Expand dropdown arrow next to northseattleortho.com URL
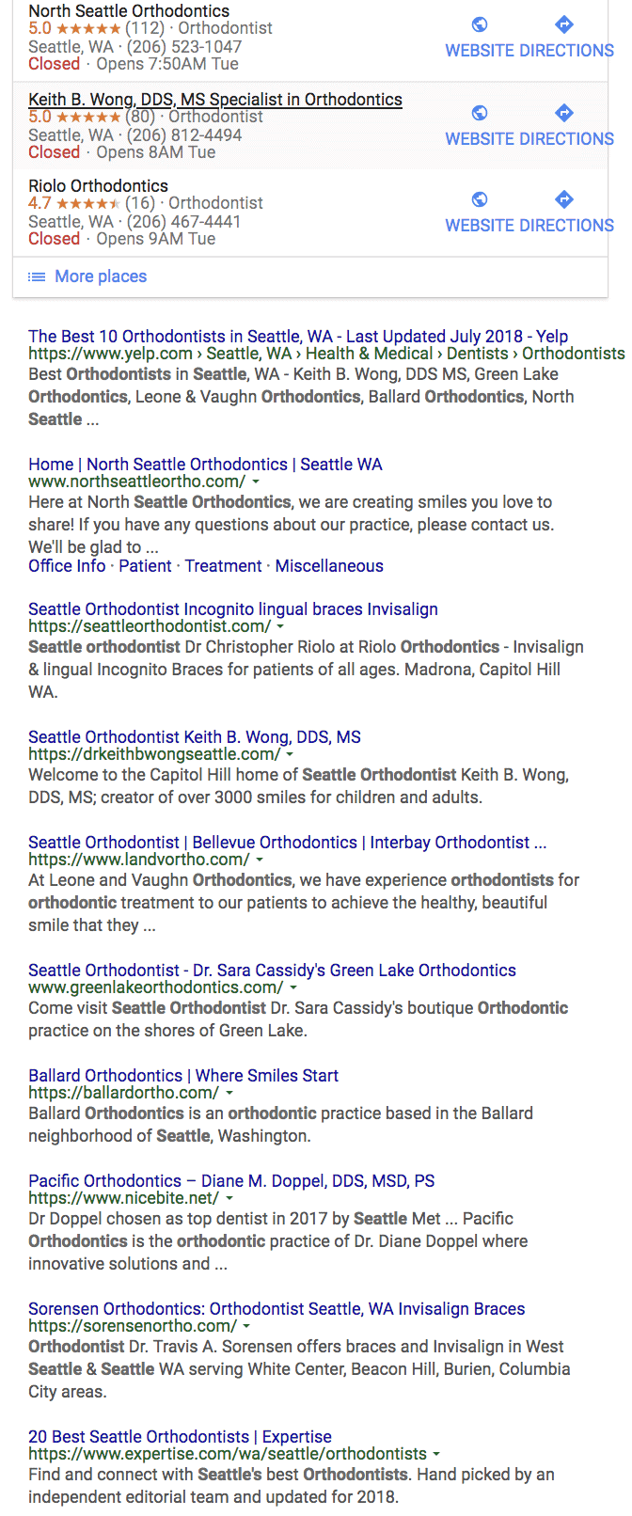Image resolution: width=632 pixels, height=1516 pixels. (256, 482)
